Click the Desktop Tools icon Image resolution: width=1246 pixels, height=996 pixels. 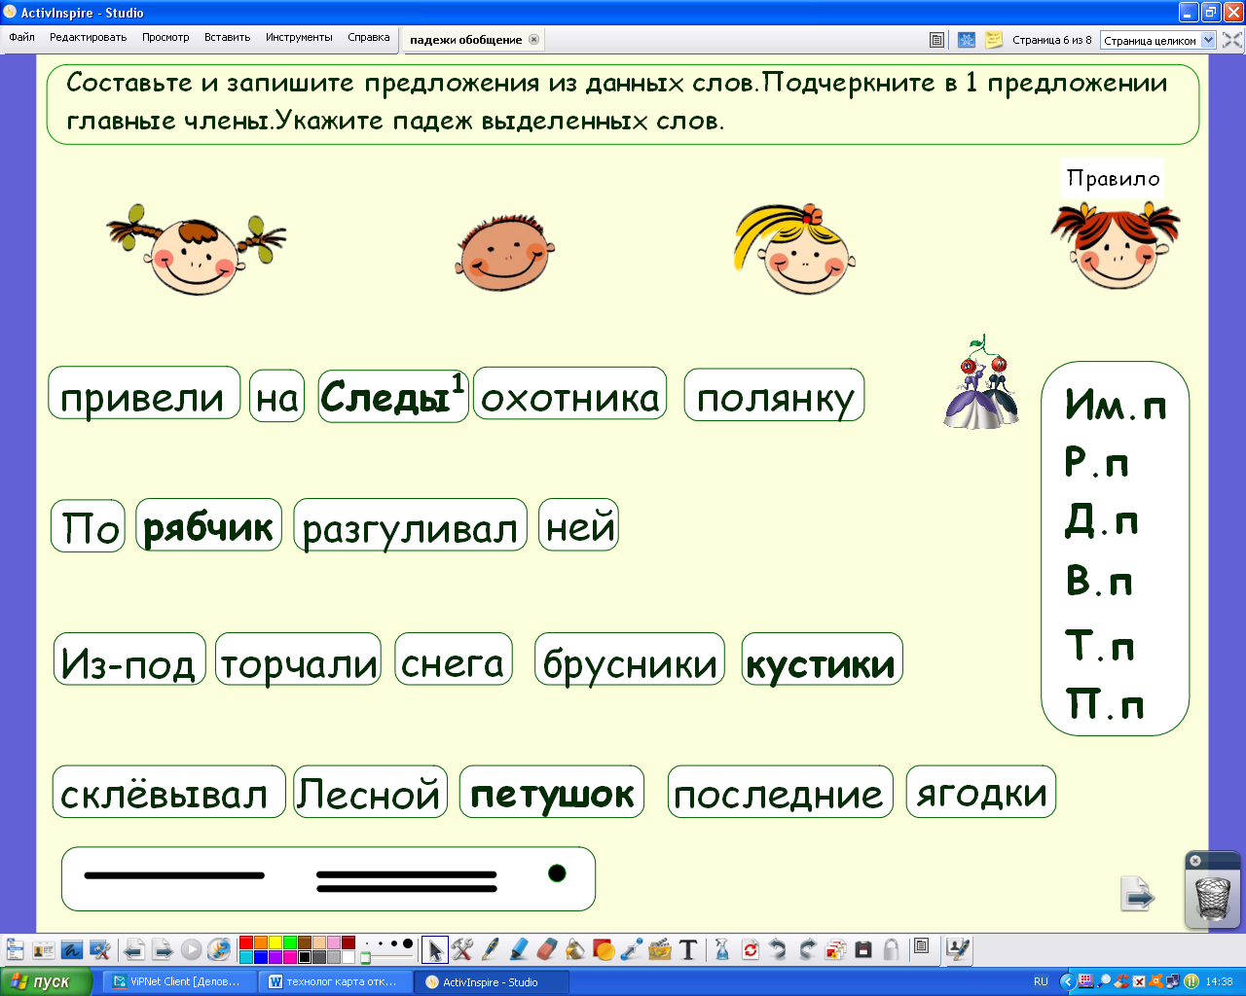click(99, 950)
